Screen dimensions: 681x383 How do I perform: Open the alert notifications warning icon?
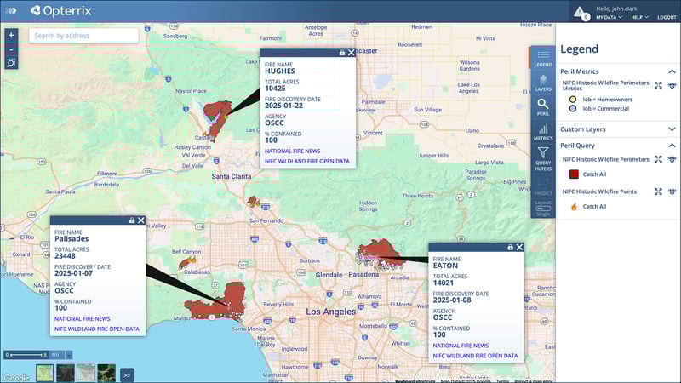tap(581, 13)
